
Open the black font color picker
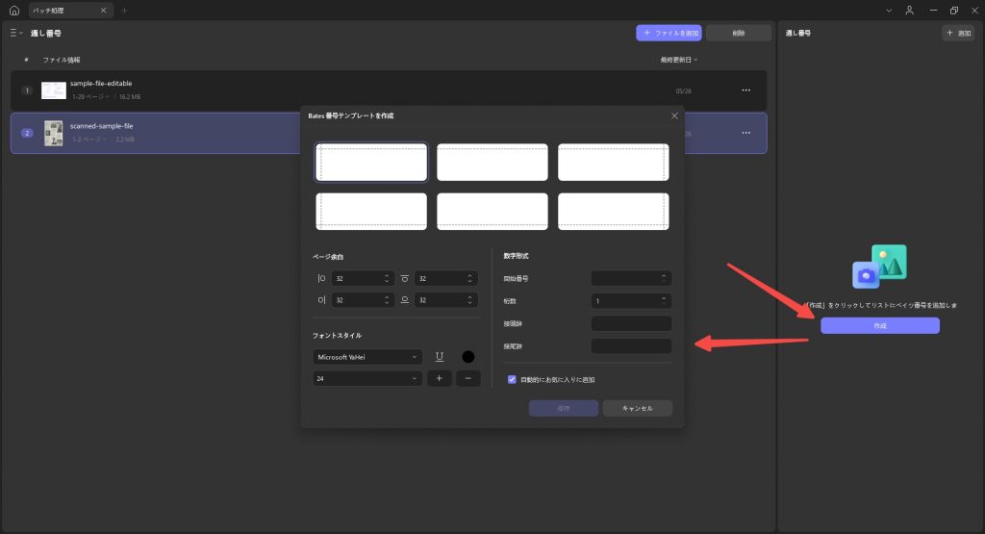point(468,357)
